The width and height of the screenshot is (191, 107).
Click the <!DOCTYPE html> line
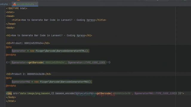17,8
